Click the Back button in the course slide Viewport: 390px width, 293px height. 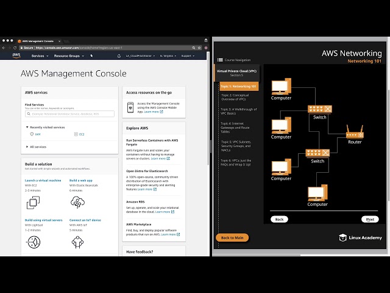click(x=279, y=219)
